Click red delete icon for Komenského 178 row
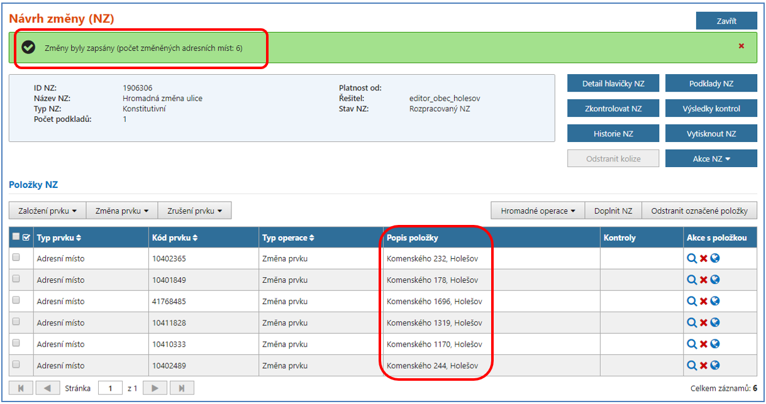 [x=704, y=280]
